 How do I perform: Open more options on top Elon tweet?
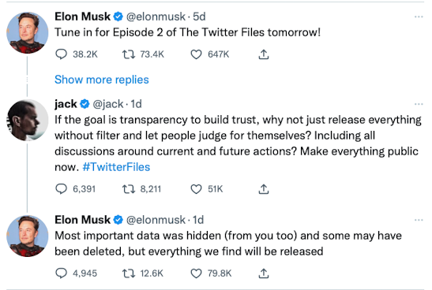pyautogui.click(x=419, y=17)
